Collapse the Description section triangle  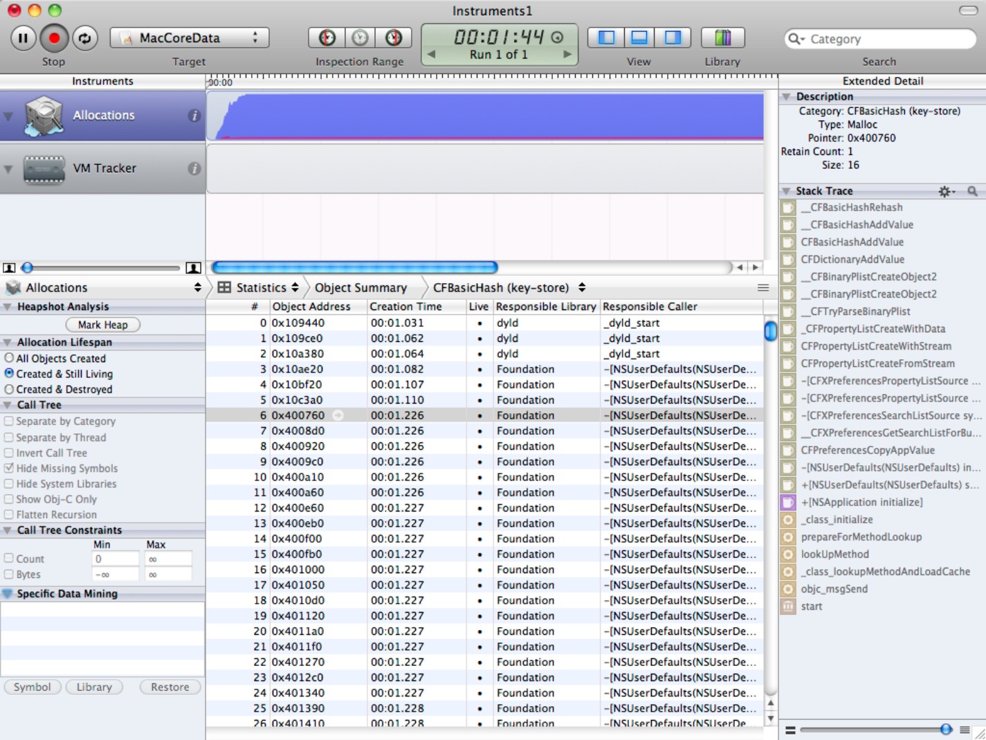click(x=787, y=97)
